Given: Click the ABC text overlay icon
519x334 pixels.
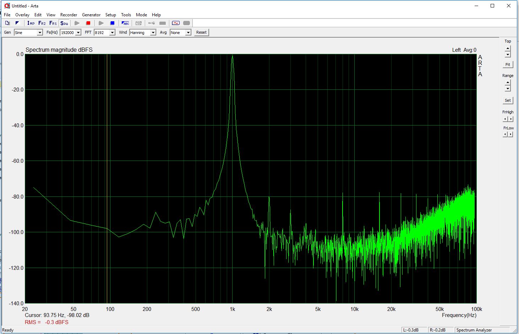Looking at the screenshot, I should click(x=125, y=23).
